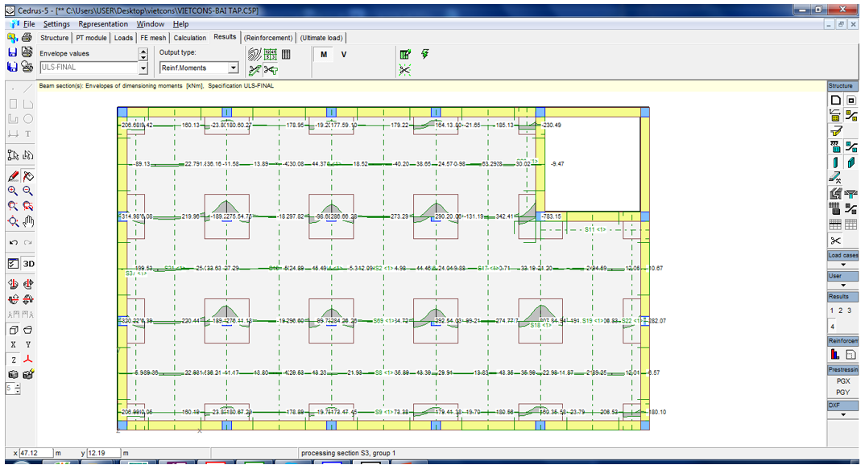Toggle the Y axis view button

[28, 344]
